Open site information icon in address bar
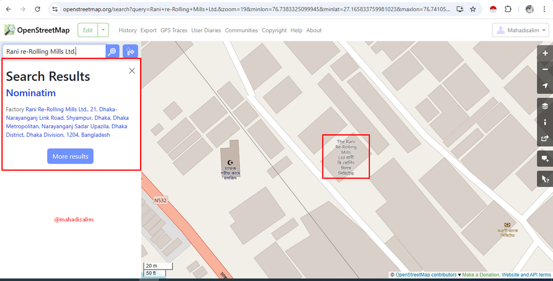553x281 pixels. click(54, 9)
